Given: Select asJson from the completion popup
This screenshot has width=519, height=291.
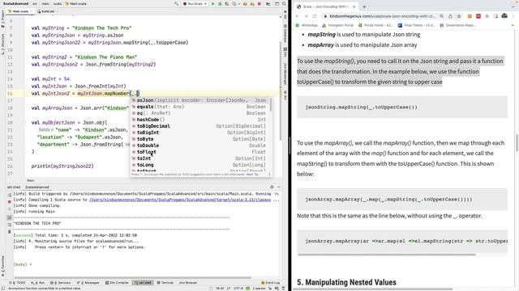Looking at the screenshot, I should pos(199,100).
